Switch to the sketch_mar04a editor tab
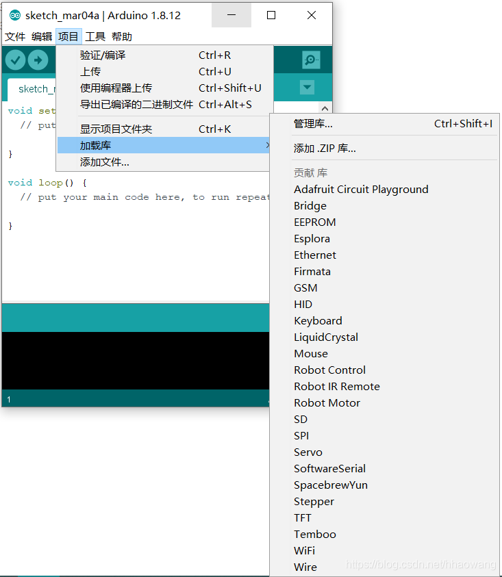This screenshot has width=502, height=577. (x=32, y=89)
